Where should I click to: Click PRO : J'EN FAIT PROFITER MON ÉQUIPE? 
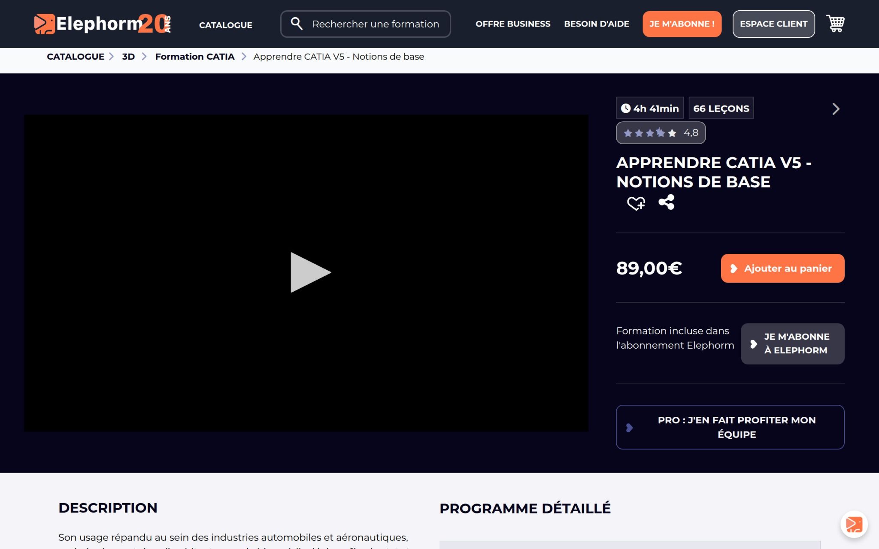point(730,427)
